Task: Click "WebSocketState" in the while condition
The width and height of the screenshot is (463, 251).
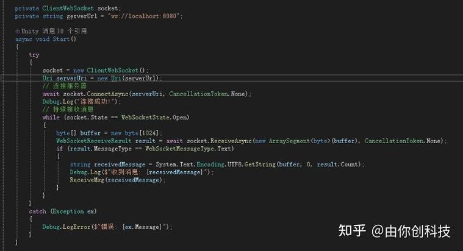Action: coord(146,117)
